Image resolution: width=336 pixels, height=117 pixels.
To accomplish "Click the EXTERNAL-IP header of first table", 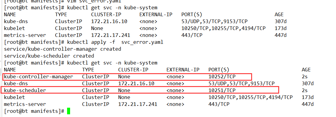I will click(156, 14).
